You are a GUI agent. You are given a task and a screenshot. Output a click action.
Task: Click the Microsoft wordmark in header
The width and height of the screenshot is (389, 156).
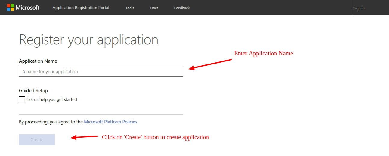(x=28, y=8)
